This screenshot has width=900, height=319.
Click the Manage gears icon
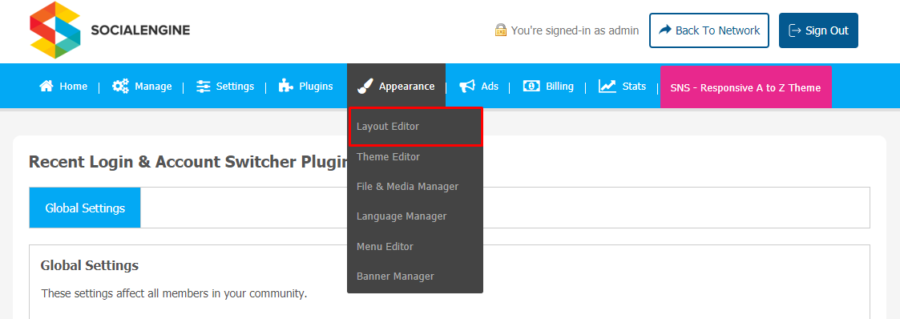[120, 86]
